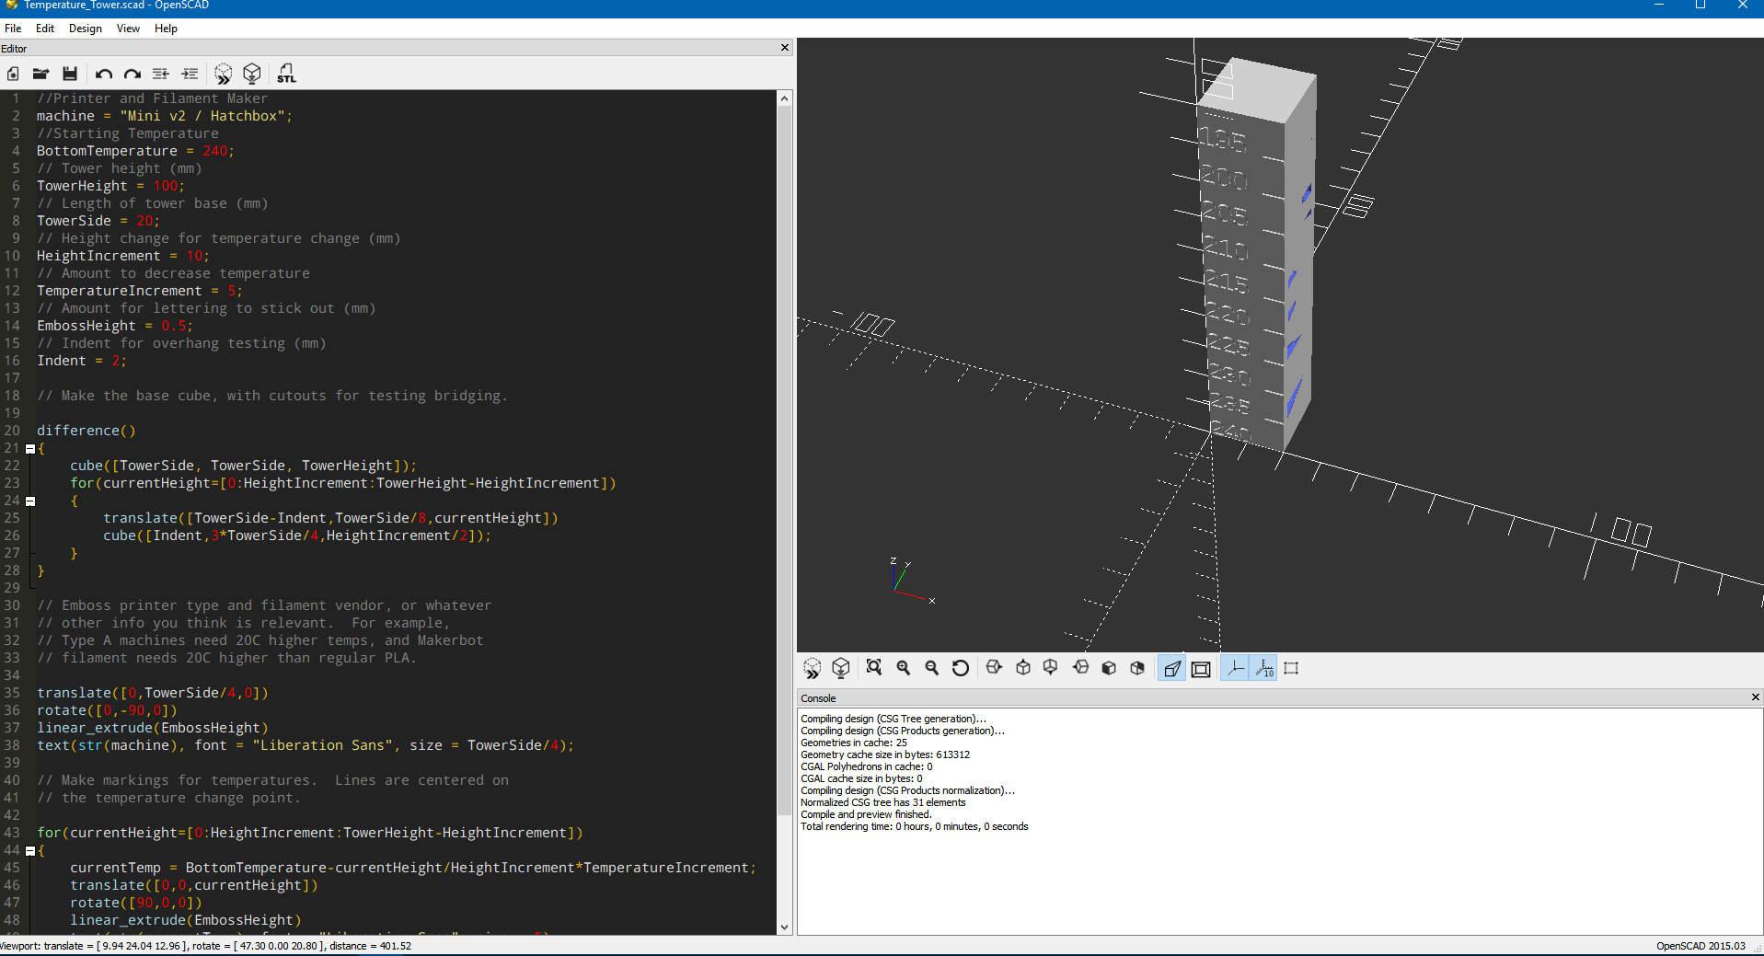Screen dimensions: 1764x956
Task: Click the editor vertical scrollbar thumb
Action: (784, 460)
